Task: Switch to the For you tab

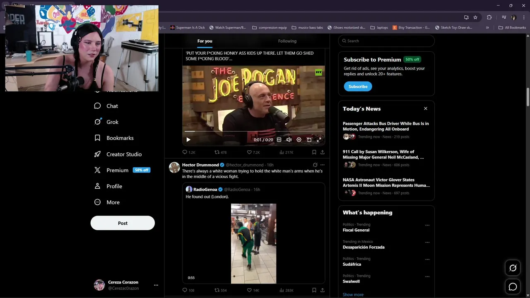Action: click(x=205, y=41)
